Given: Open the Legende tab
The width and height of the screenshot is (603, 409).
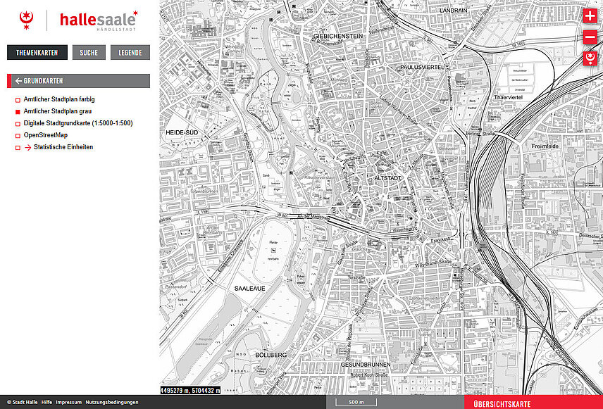Looking at the screenshot, I should pos(130,53).
